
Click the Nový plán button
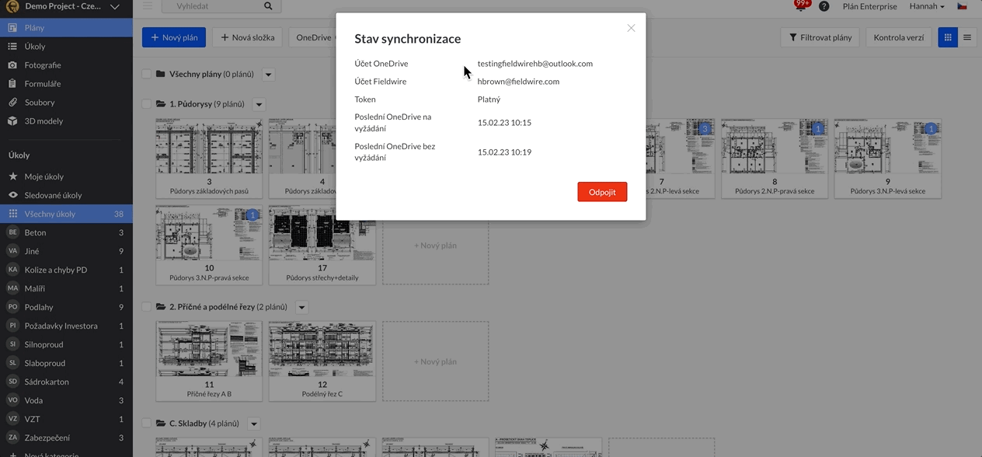(x=174, y=37)
